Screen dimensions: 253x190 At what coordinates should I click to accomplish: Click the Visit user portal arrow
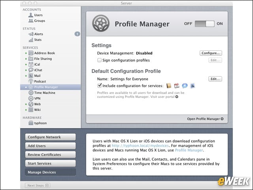[177, 97]
